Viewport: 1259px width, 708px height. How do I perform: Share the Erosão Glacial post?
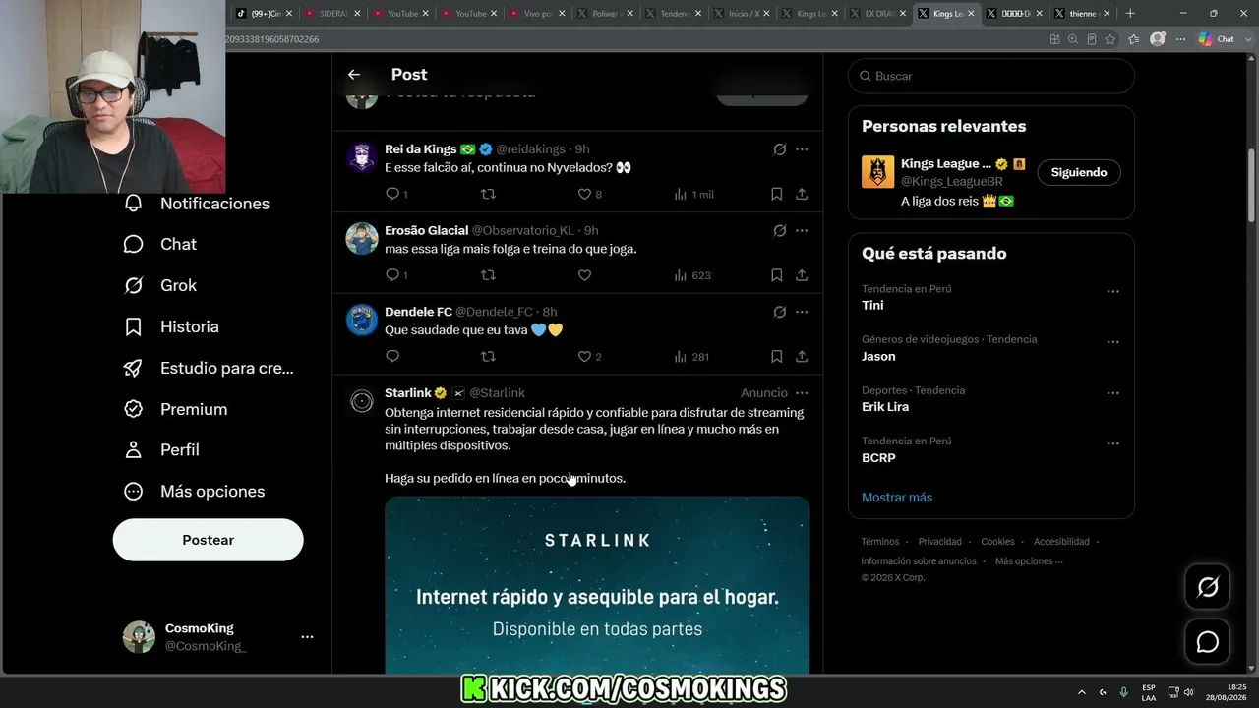click(802, 275)
